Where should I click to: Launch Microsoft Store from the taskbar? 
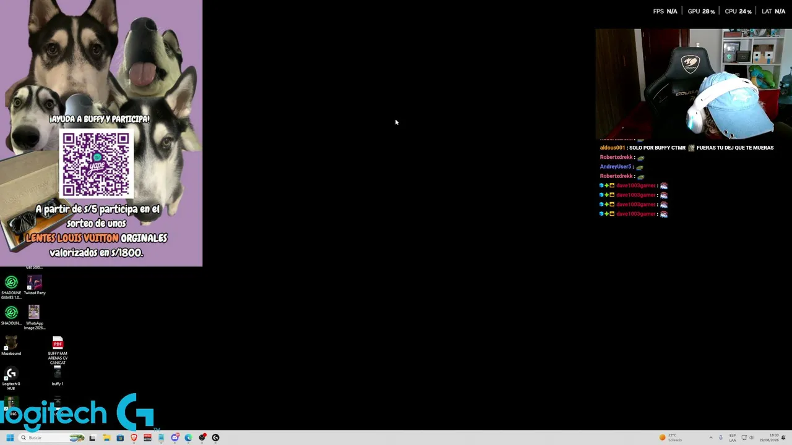[120, 438]
